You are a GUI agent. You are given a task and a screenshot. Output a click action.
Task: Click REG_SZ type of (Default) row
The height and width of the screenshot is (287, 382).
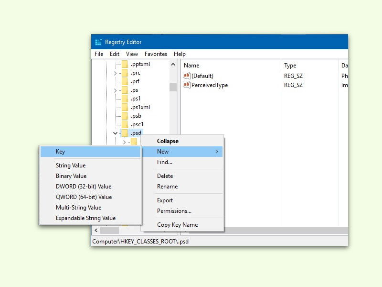point(293,76)
